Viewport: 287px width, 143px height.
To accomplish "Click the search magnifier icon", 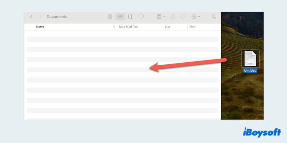I will click(x=214, y=17).
